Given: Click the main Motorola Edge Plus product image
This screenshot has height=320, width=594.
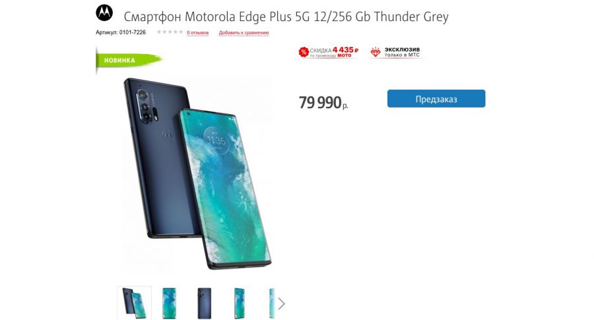Looking at the screenshot, I should 197,174.
